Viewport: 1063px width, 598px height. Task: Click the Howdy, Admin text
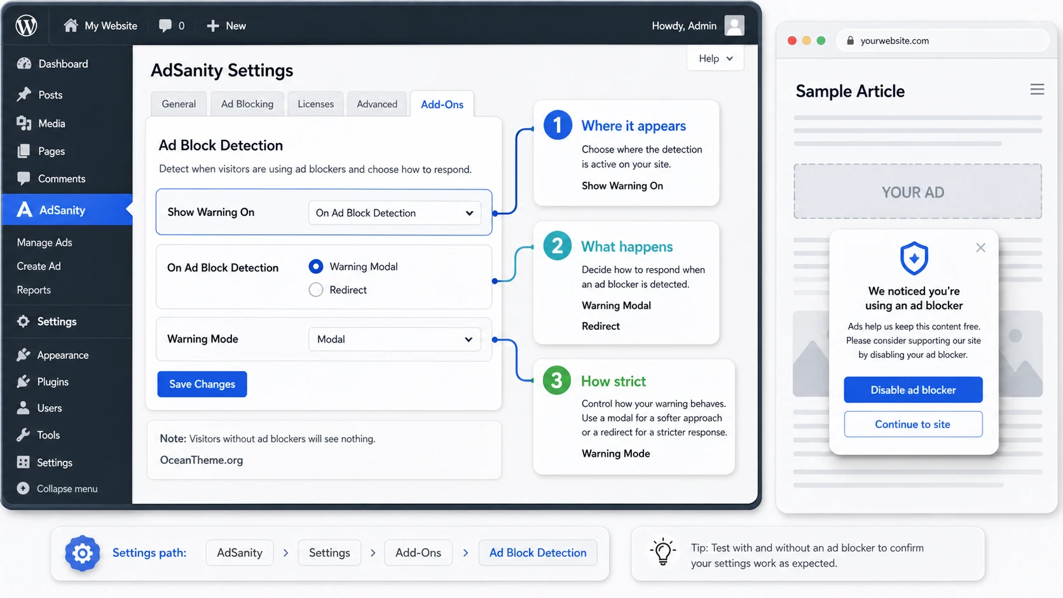pyautogui.click(x=684, y=25)
